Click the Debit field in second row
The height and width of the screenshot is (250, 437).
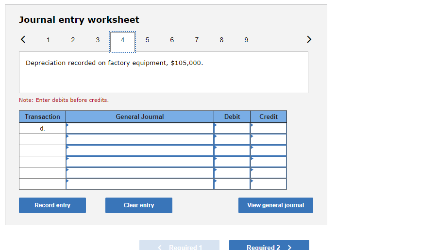(232, 139)
